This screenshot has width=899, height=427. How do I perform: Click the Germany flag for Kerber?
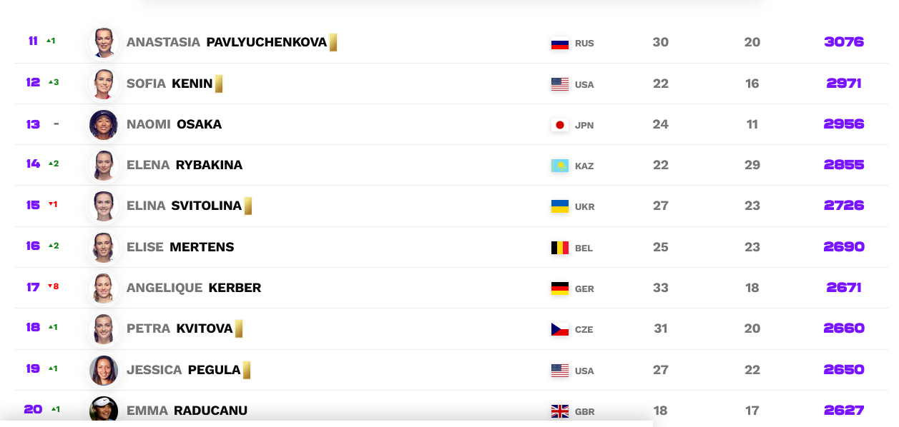560,288
